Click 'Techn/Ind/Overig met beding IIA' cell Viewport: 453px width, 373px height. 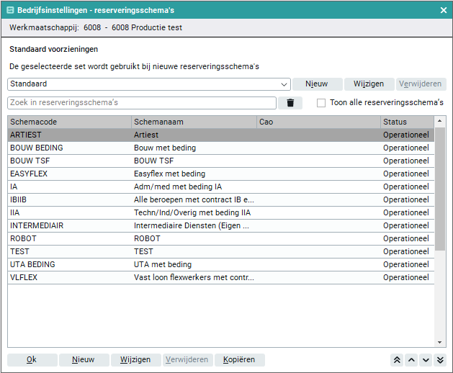point(194,213)
